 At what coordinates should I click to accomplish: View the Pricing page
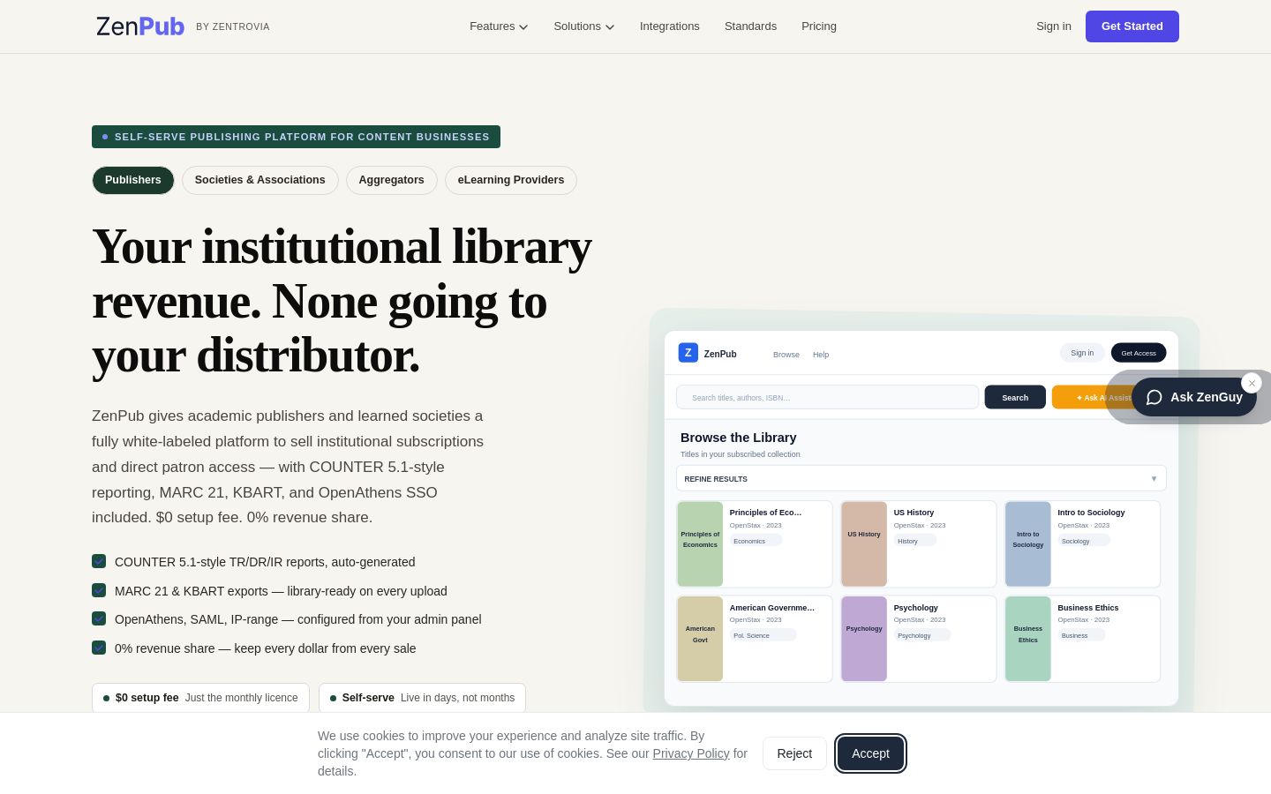point(819,26)
